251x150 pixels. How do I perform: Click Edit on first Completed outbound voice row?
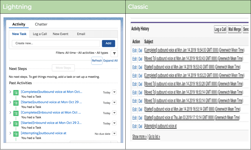coord(134,50)
